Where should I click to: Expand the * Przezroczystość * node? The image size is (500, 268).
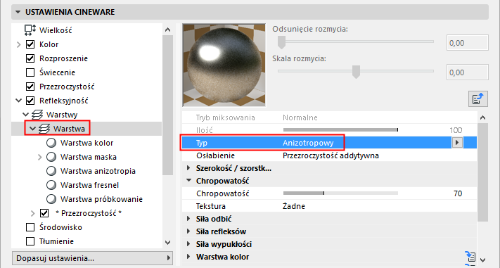coord(32,213)
